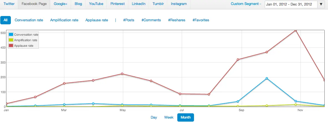Select the YouTube tab
The image size is (328, 123).
pos(96,4)
